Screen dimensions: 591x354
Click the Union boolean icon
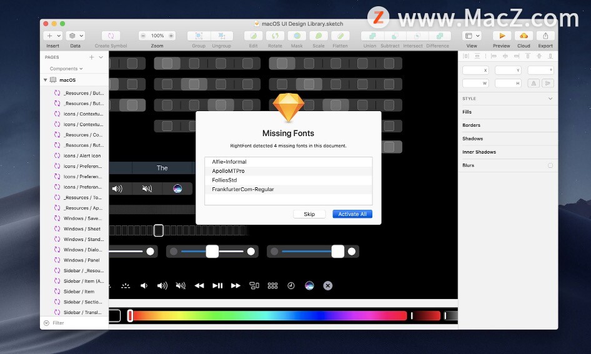(x=372, y=36)
